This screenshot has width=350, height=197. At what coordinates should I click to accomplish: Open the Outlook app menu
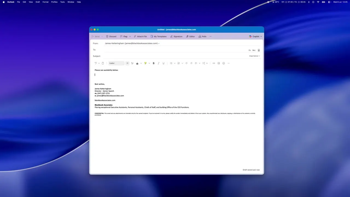point(11,2)
